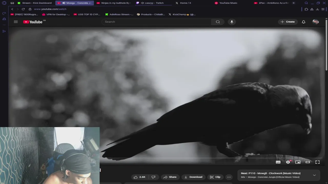Click the Download button below the video
Viewport: 328px width, 184px height.
(193, 177)
